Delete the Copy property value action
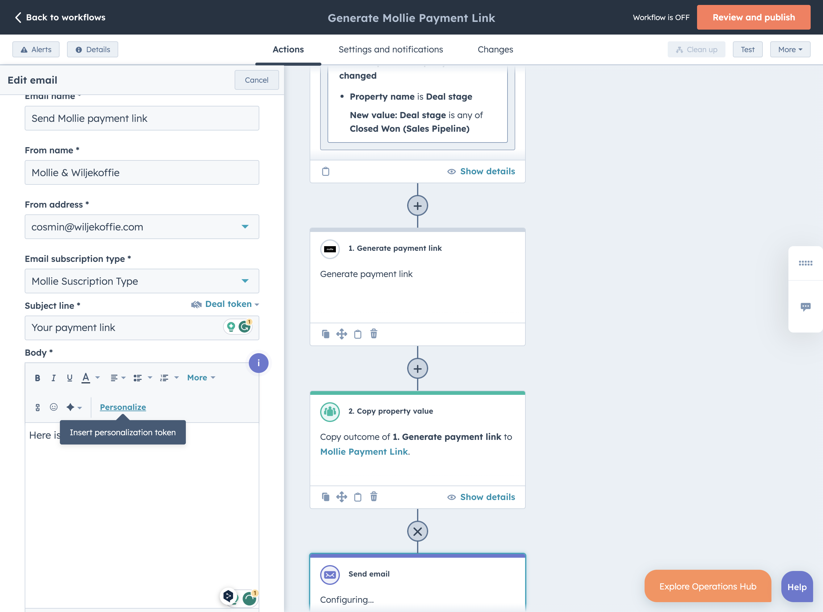This screenshot has height=612, width=823. [374, 497]
